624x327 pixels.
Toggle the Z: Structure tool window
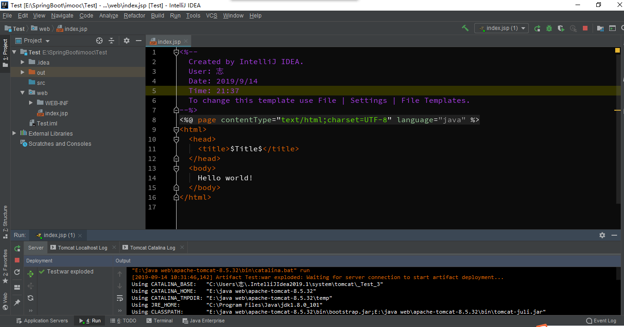5,222
